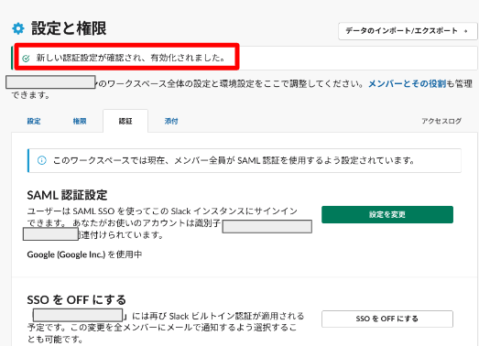Click the Google (Google Inc.) を使用中 text
The height and width of the screenshot is (346, 479).
[84, 254]
